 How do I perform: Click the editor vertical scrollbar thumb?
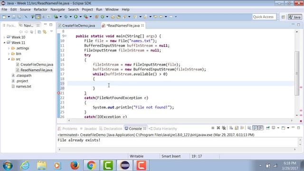297,73
